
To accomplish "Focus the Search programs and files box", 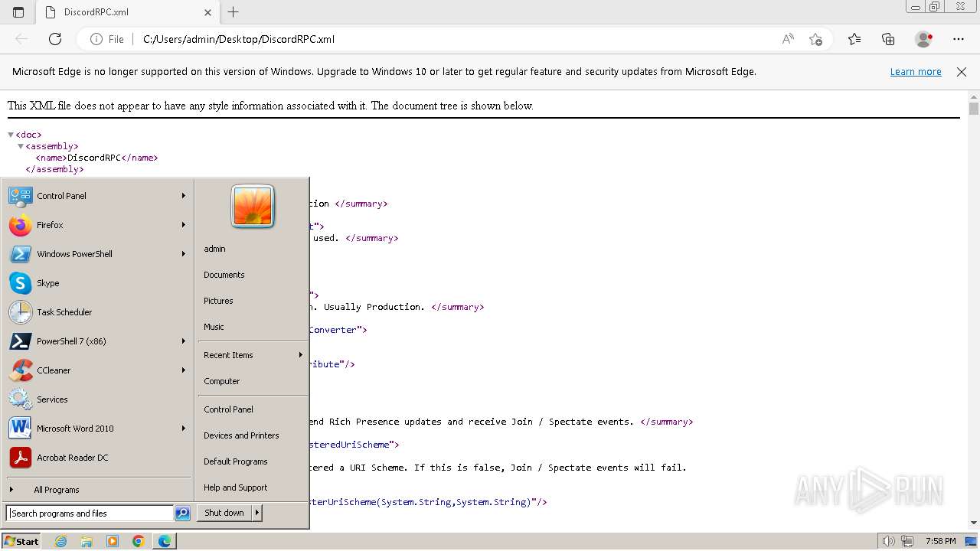I will coord(90,514).
